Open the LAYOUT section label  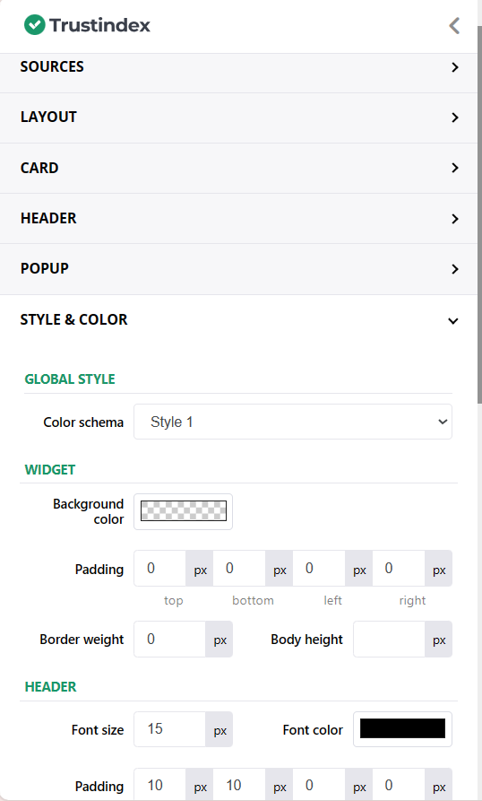(48, 117)
